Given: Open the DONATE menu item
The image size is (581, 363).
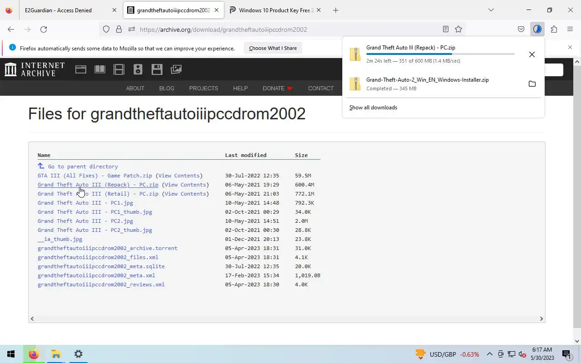Looking at the screenshot, I should (x=277, y=88).
